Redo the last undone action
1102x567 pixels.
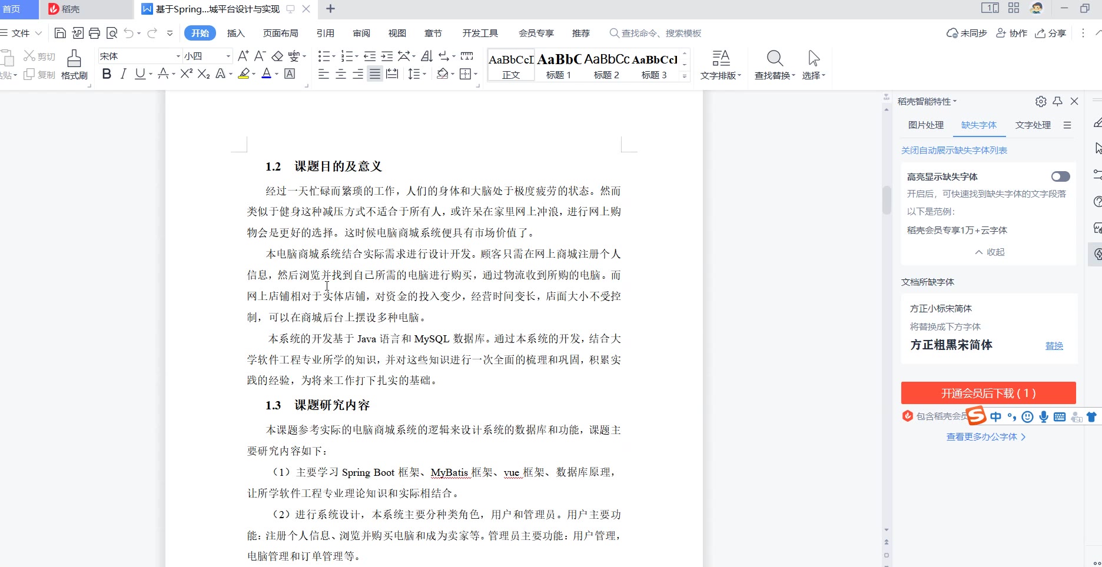(152, 33)
